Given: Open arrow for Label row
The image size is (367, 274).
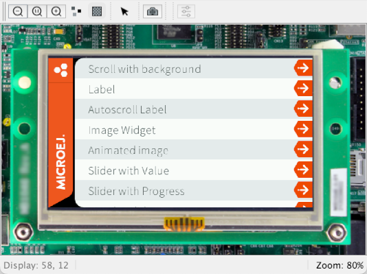Looking at the screenshot, I should (x=303, y=88).
